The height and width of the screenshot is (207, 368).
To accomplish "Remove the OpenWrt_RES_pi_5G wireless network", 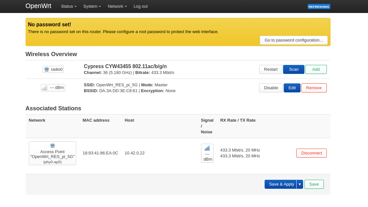I will [314, 88].
